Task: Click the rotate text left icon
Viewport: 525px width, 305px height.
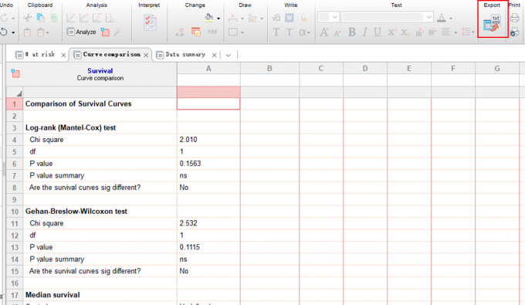Action: (x=419, y=32)
